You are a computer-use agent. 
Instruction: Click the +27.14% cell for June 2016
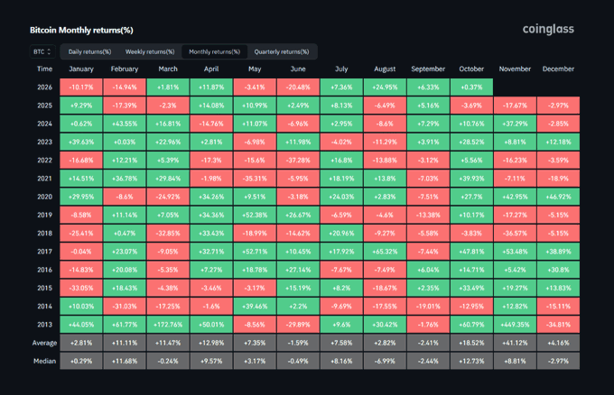pos(298,270)
